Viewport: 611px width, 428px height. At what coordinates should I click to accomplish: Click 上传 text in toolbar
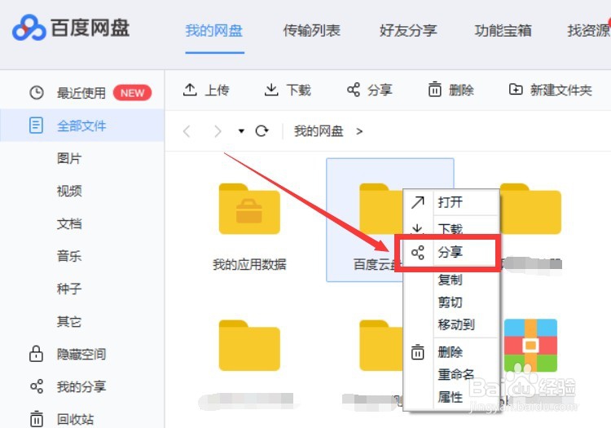pos(218,90)
